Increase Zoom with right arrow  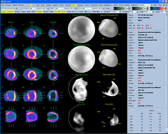[x=77, y=12]
